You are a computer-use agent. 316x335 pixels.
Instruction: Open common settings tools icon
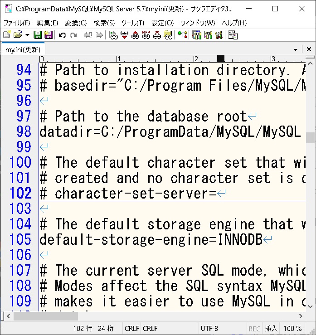click(x=219, y=35)
